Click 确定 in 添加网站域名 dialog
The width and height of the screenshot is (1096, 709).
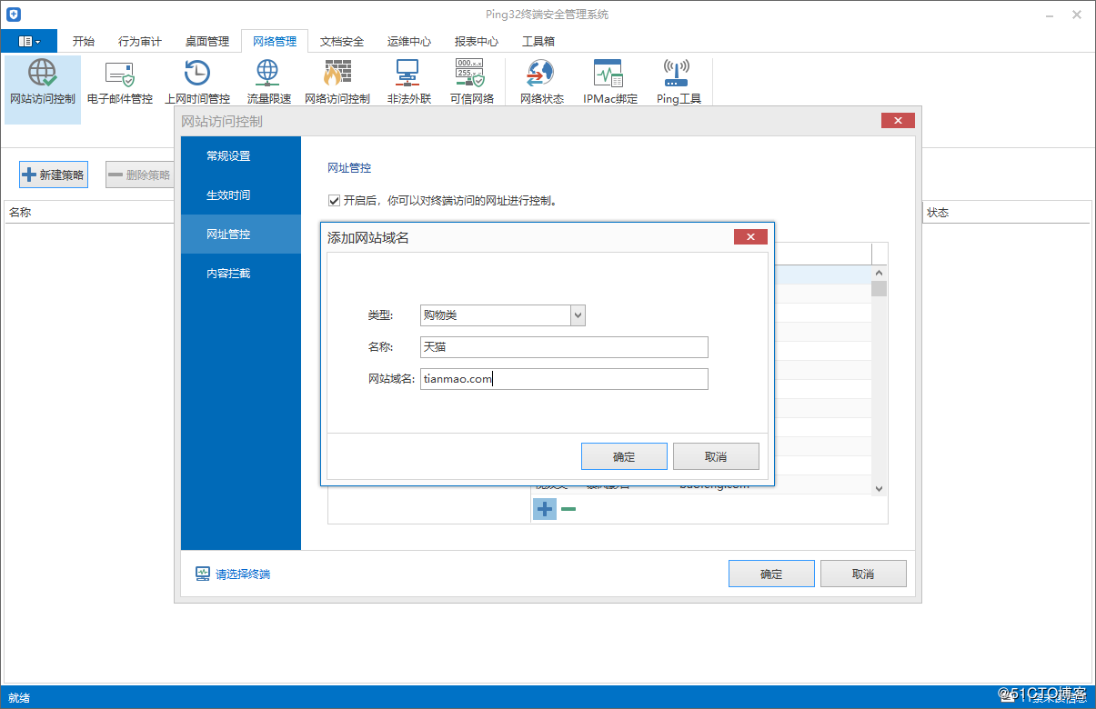pyautogui.click(x=624, y=456)
